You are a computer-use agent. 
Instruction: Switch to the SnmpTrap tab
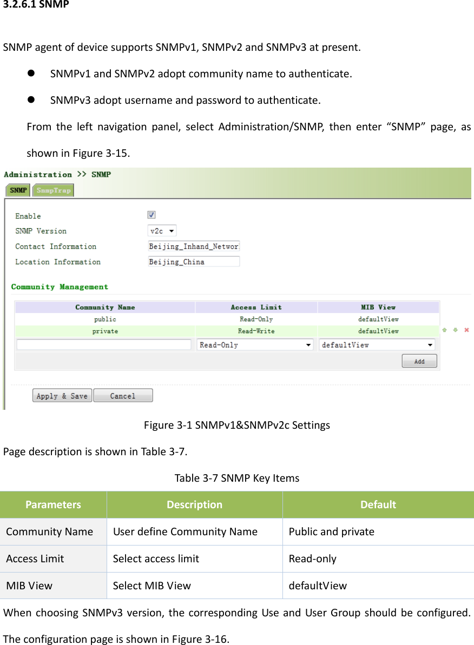52,190
